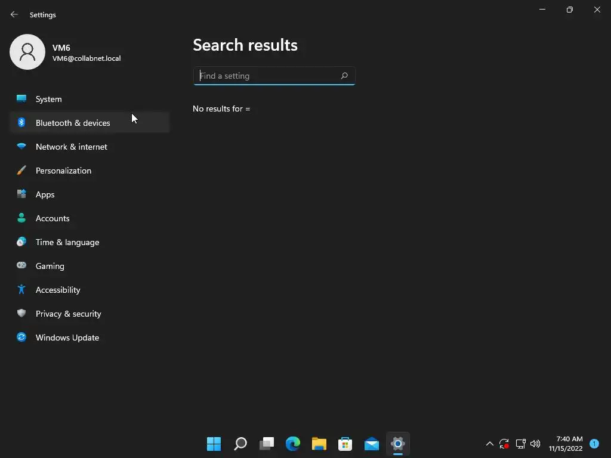Open the Windows Start menu

(x=214, y=444)
